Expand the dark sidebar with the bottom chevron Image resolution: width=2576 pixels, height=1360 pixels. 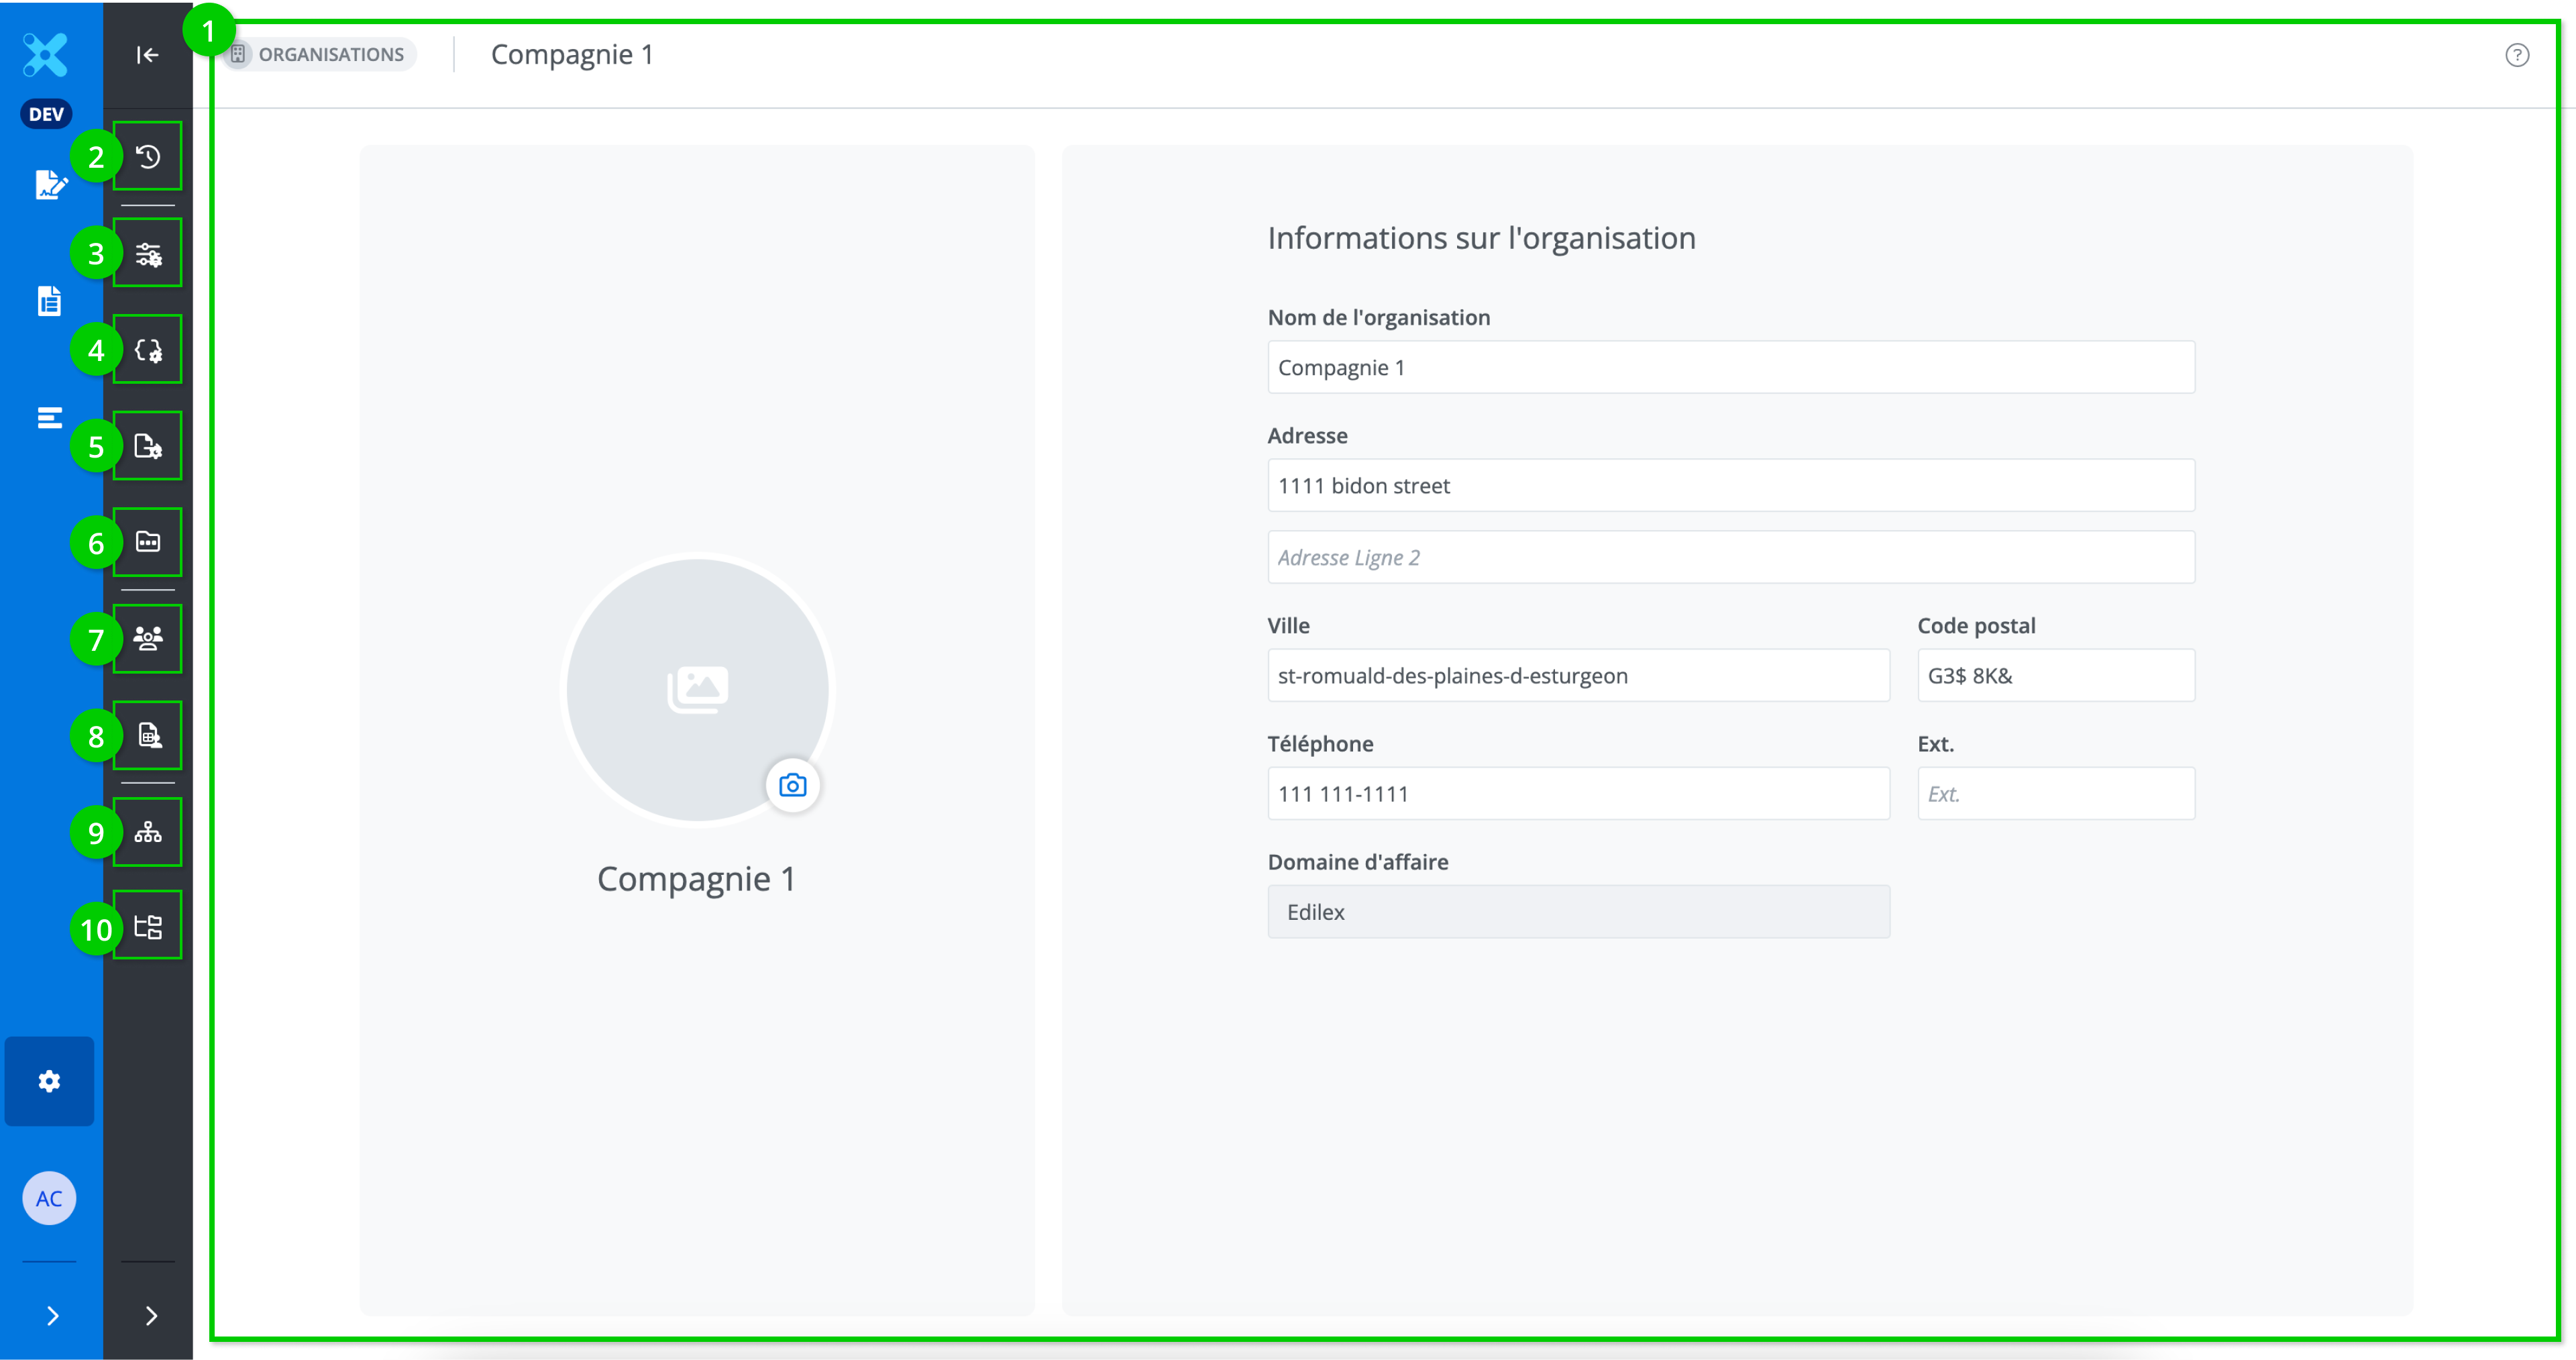click(x=151, y=1316)
